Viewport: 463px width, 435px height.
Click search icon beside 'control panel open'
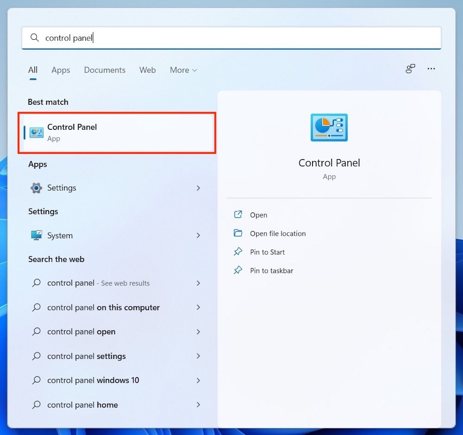(x=36, y=331)
